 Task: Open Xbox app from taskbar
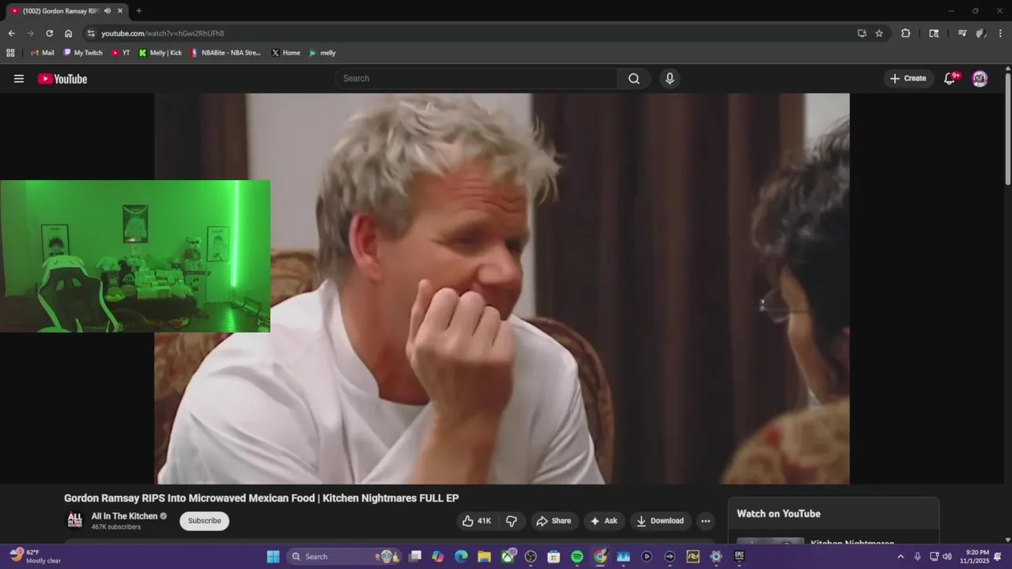(508, 556)
